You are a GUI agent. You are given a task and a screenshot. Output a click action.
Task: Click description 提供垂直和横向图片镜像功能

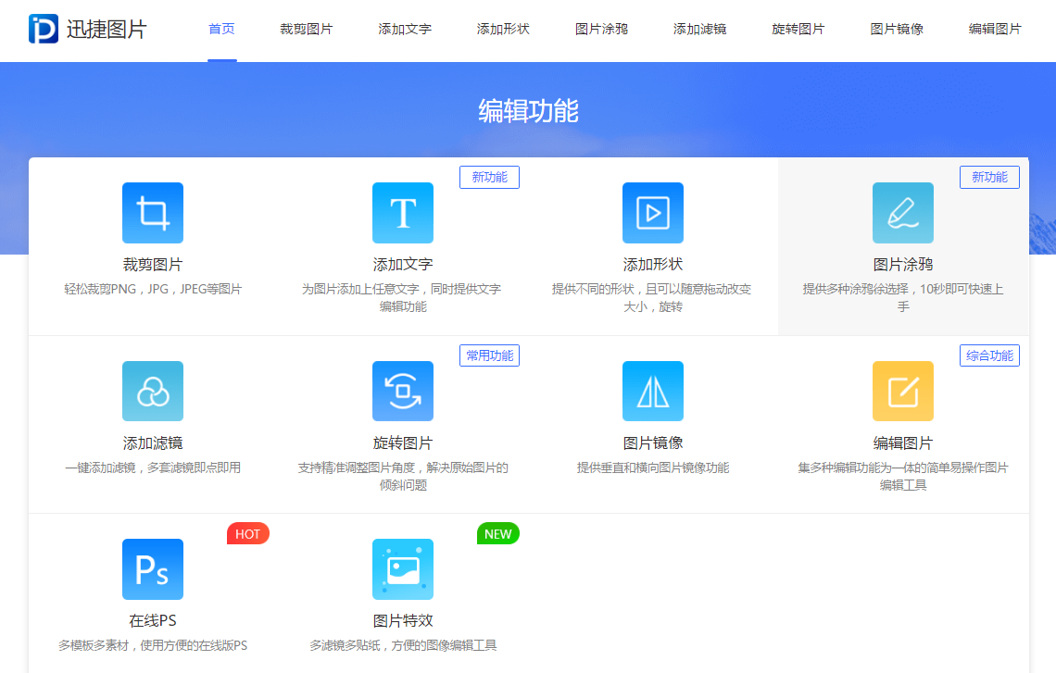pyautogui.click(x=653, y=467)
